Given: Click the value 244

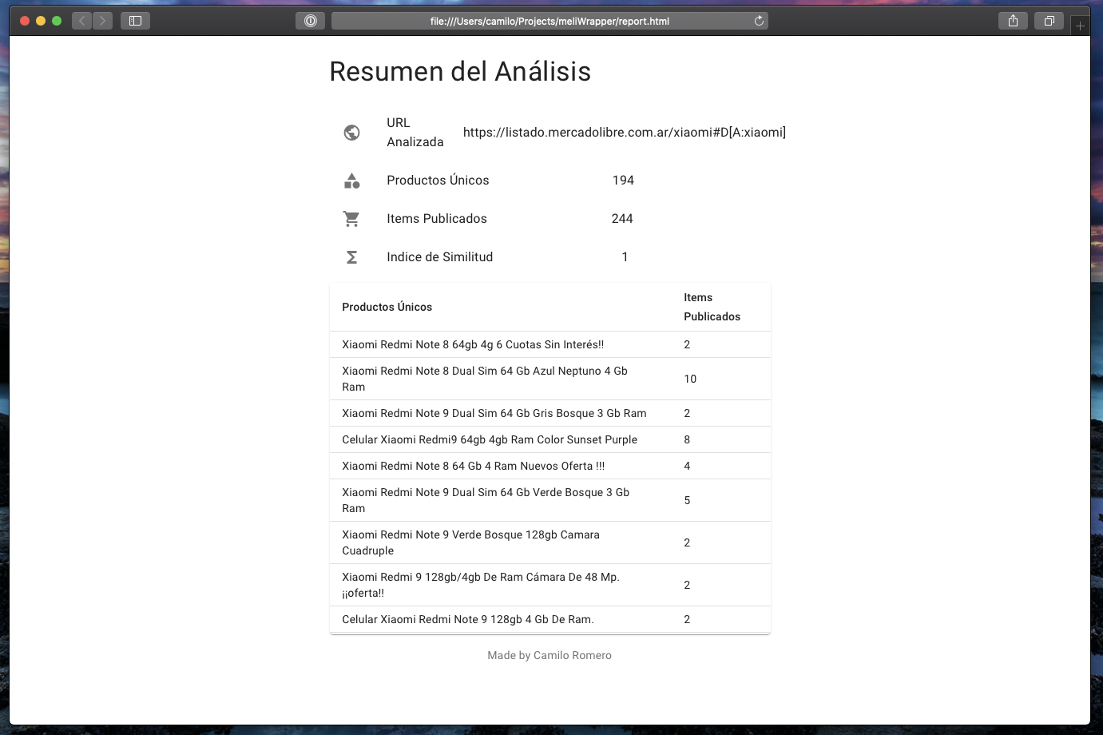Looking at the screenshot, I should coord(622,219).
